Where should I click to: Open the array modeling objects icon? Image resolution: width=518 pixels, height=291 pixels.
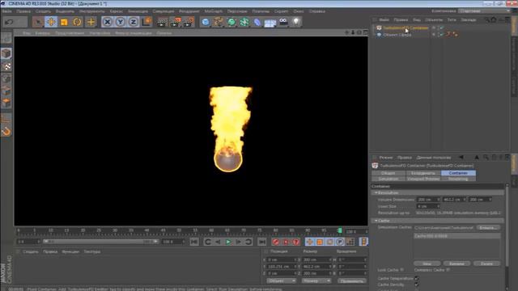244,22
